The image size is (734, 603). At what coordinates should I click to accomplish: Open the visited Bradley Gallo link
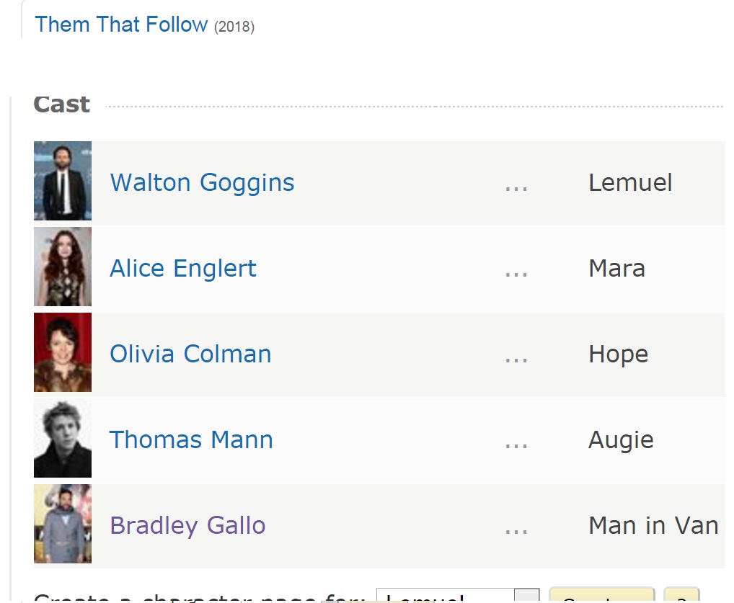click(187, 526)
